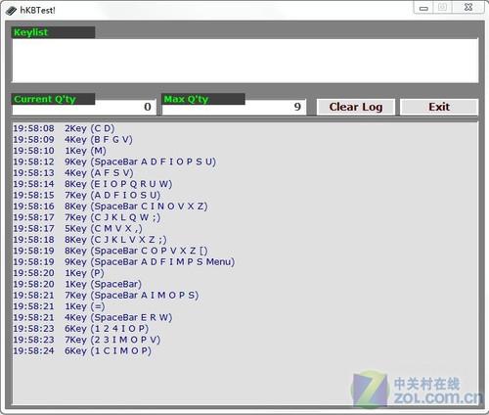Close the hKBTest window
The image size is (489, 415).
click(x=468, y=8)
